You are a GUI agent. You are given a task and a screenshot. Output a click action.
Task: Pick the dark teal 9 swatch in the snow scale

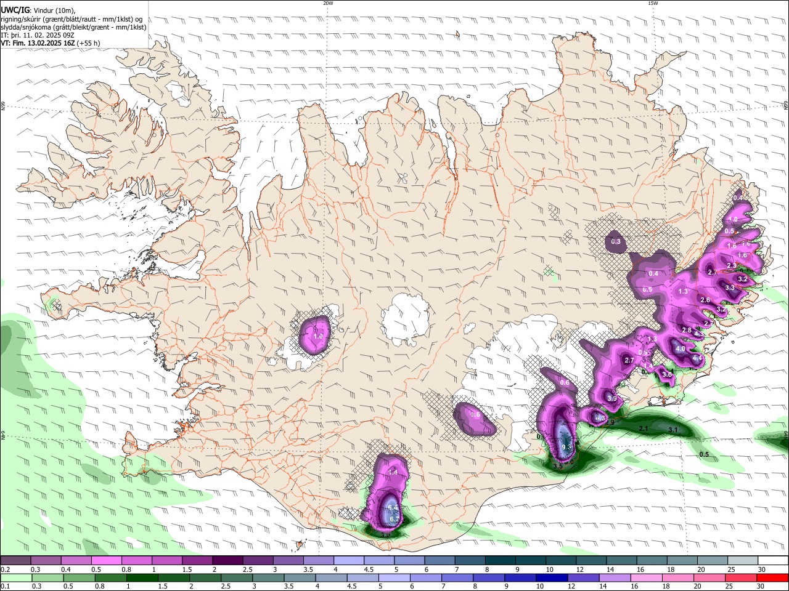point(531,560)
